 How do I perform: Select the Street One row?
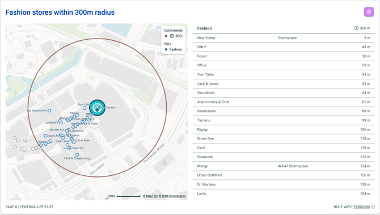tap(284, 138)
